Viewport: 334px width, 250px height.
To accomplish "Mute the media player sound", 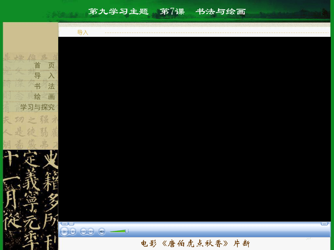I will (x=102, y=231).
